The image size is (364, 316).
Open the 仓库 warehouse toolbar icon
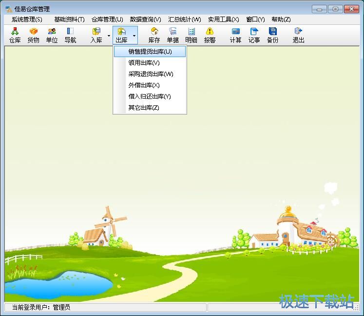(x=15, y=35)
